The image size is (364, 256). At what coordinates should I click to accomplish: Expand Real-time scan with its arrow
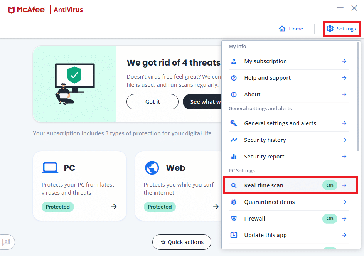[x=344, y=185]
